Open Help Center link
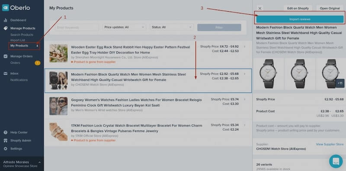346x171 pixels. click(x=19, y=133)
